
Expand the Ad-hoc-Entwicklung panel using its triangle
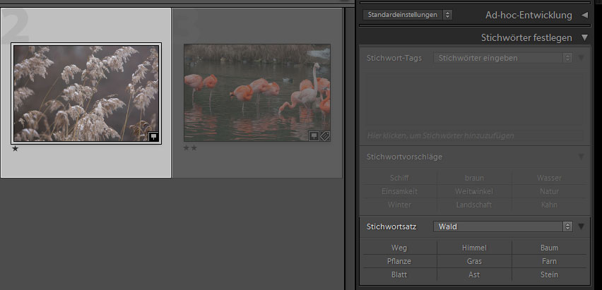click(x=584, y=15)
